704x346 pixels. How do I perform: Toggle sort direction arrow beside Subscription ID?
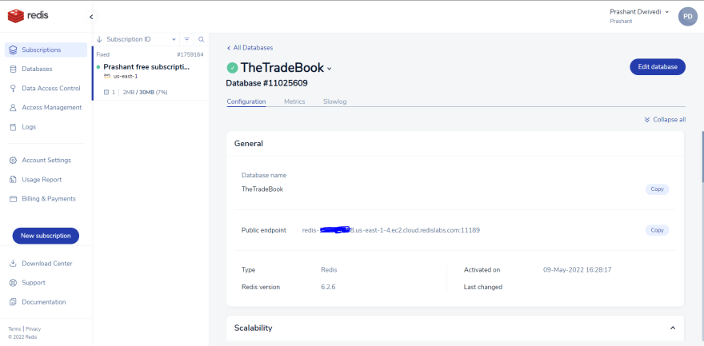(100, 39)
